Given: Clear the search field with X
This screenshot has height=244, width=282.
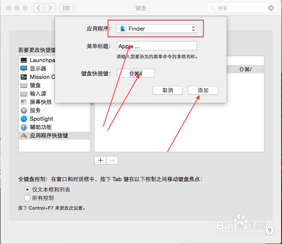Looking at the screenshot, I should click(x=271, y=8).
